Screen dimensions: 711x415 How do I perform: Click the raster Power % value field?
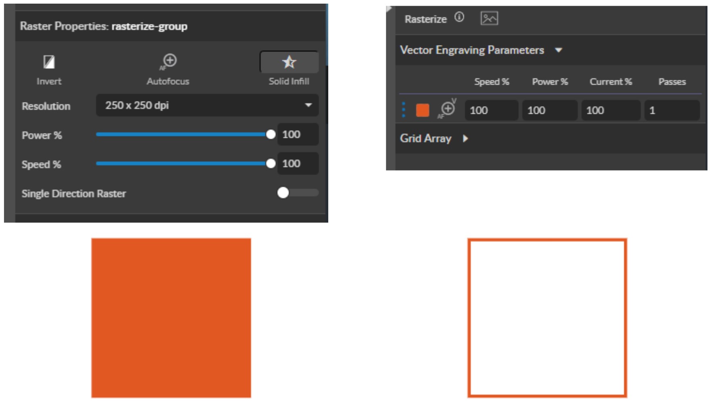pyautogui.click(x=297, y=135)
